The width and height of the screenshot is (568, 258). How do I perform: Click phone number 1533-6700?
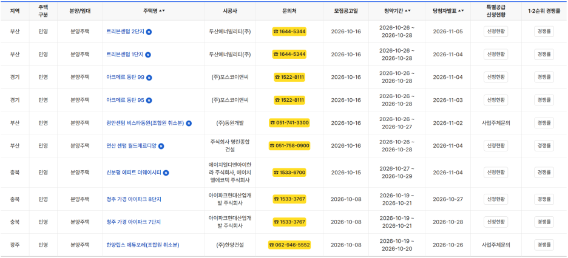289,173
